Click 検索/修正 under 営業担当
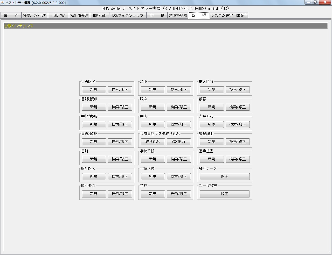 (x=238, y=159)
